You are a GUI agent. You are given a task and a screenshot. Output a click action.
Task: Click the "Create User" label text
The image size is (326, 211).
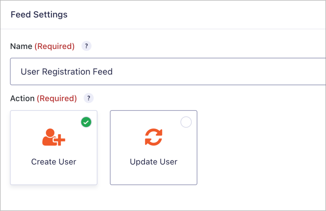click(53, 162)
